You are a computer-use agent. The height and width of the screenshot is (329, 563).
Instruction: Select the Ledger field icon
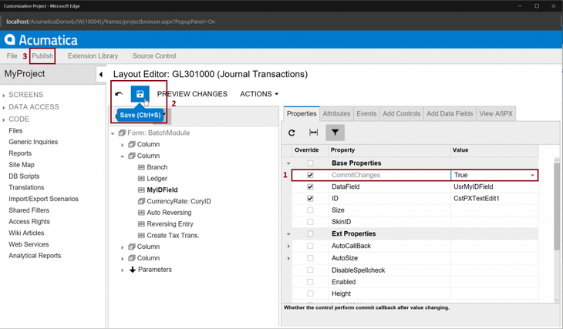141,178
